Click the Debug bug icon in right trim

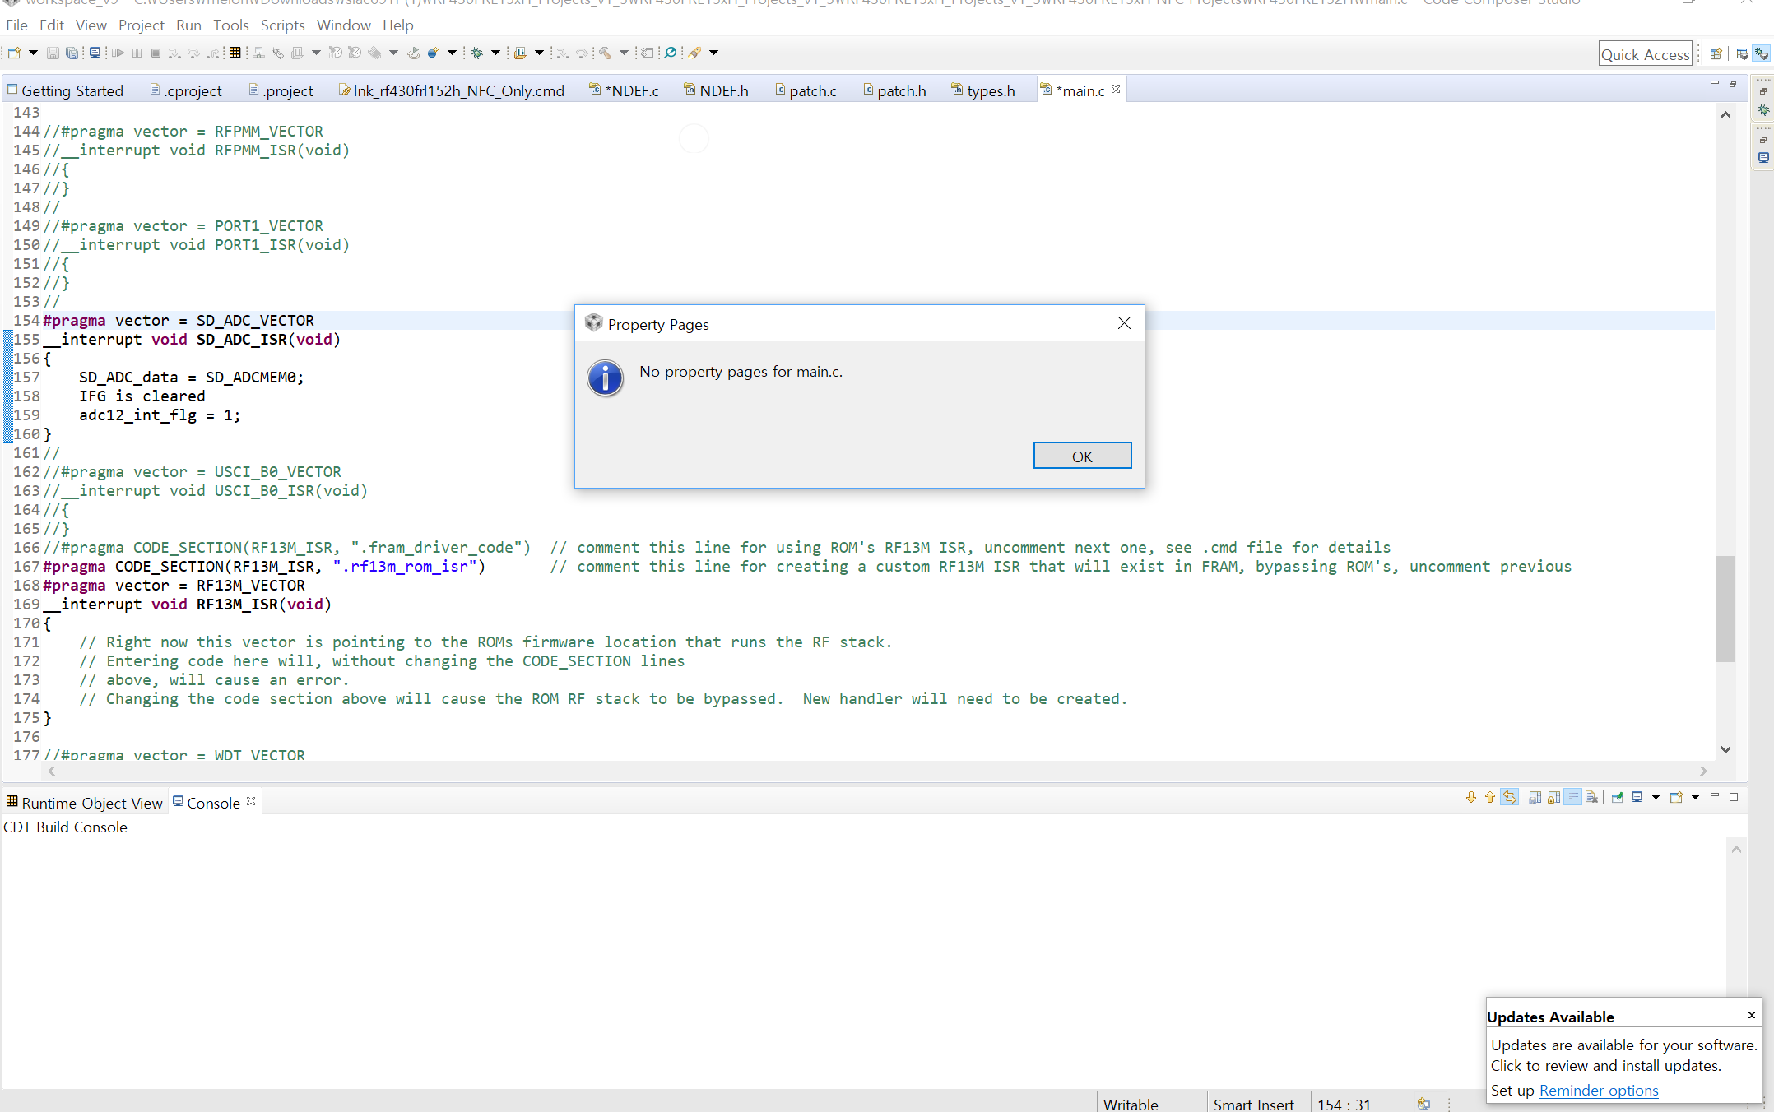point(1763,109)
